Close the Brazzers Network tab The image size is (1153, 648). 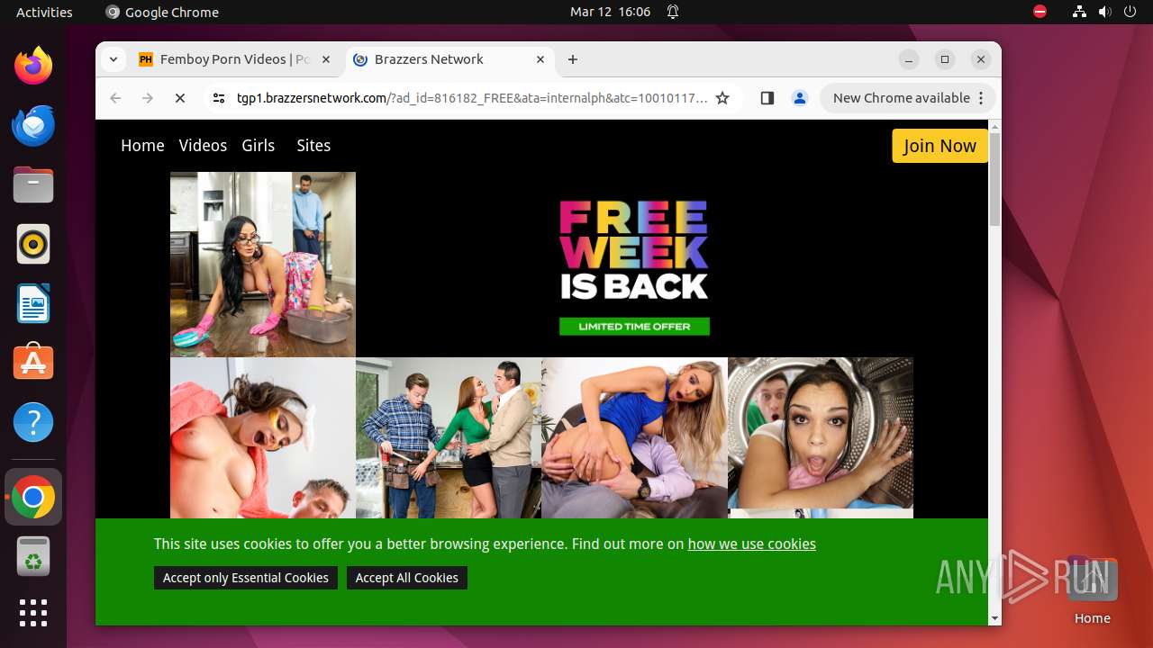click(540, 59)
